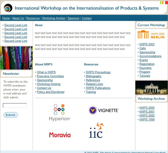This screenshot has height=153, width=168.
Task: Click the Moravia sponsor logo
Action: [60, 135]
